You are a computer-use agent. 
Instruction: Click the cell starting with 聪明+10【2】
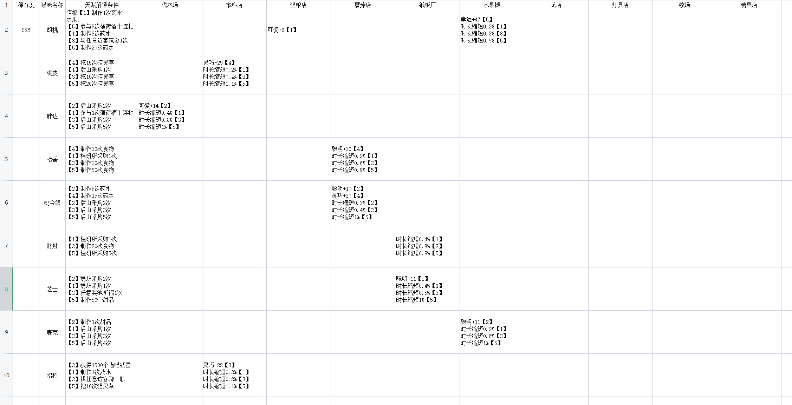click(x=363, y=202)
